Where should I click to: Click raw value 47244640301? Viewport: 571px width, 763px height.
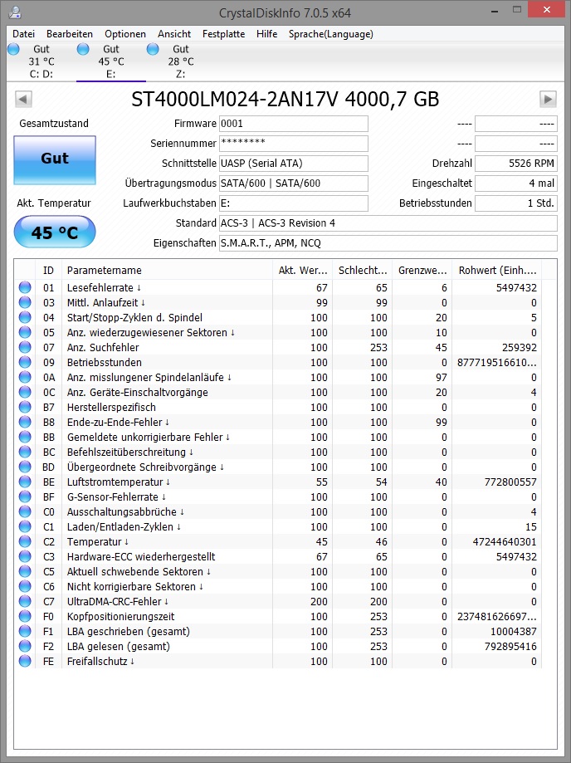(x=505, y=542)
